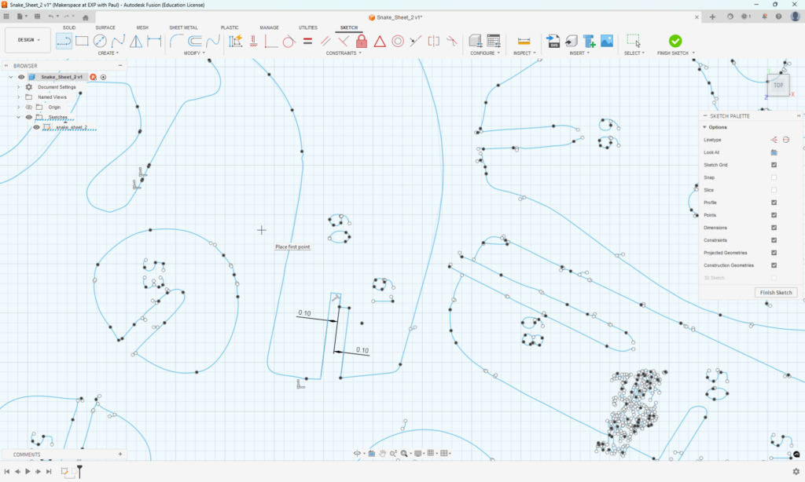Image resolution: width=805 pixels, height=482 pixels.
Task: Toggle visibility of snake_sheet_2 sketch
Action: tap(36, 127)
